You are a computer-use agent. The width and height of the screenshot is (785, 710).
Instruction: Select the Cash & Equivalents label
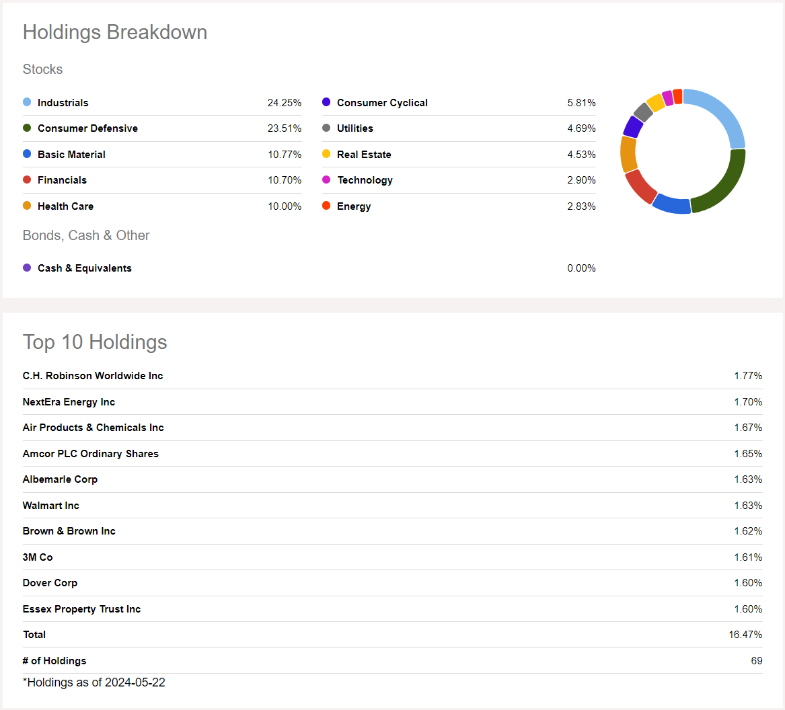tap(85, 268)
